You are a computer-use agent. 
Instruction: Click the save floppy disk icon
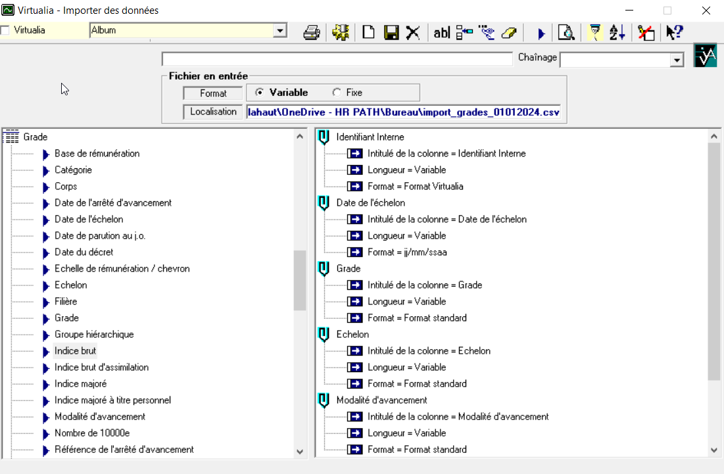click(x=391, y=32)
